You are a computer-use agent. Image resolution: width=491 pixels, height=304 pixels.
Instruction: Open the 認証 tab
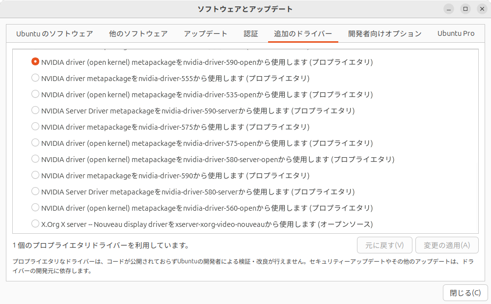coord(250,33)
